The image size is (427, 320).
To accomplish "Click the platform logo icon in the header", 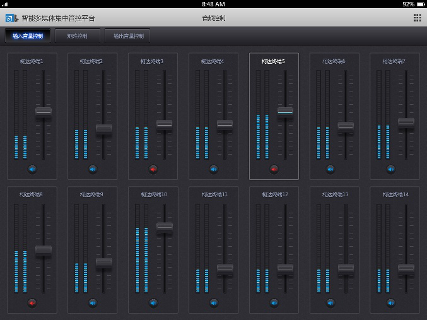I will (11, 18).
